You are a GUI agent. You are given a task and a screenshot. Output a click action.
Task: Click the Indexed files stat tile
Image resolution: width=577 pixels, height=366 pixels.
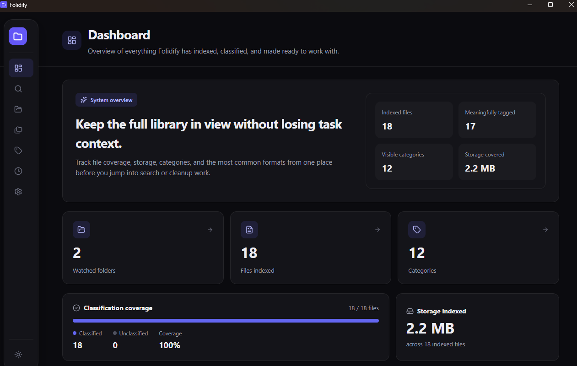414,120
